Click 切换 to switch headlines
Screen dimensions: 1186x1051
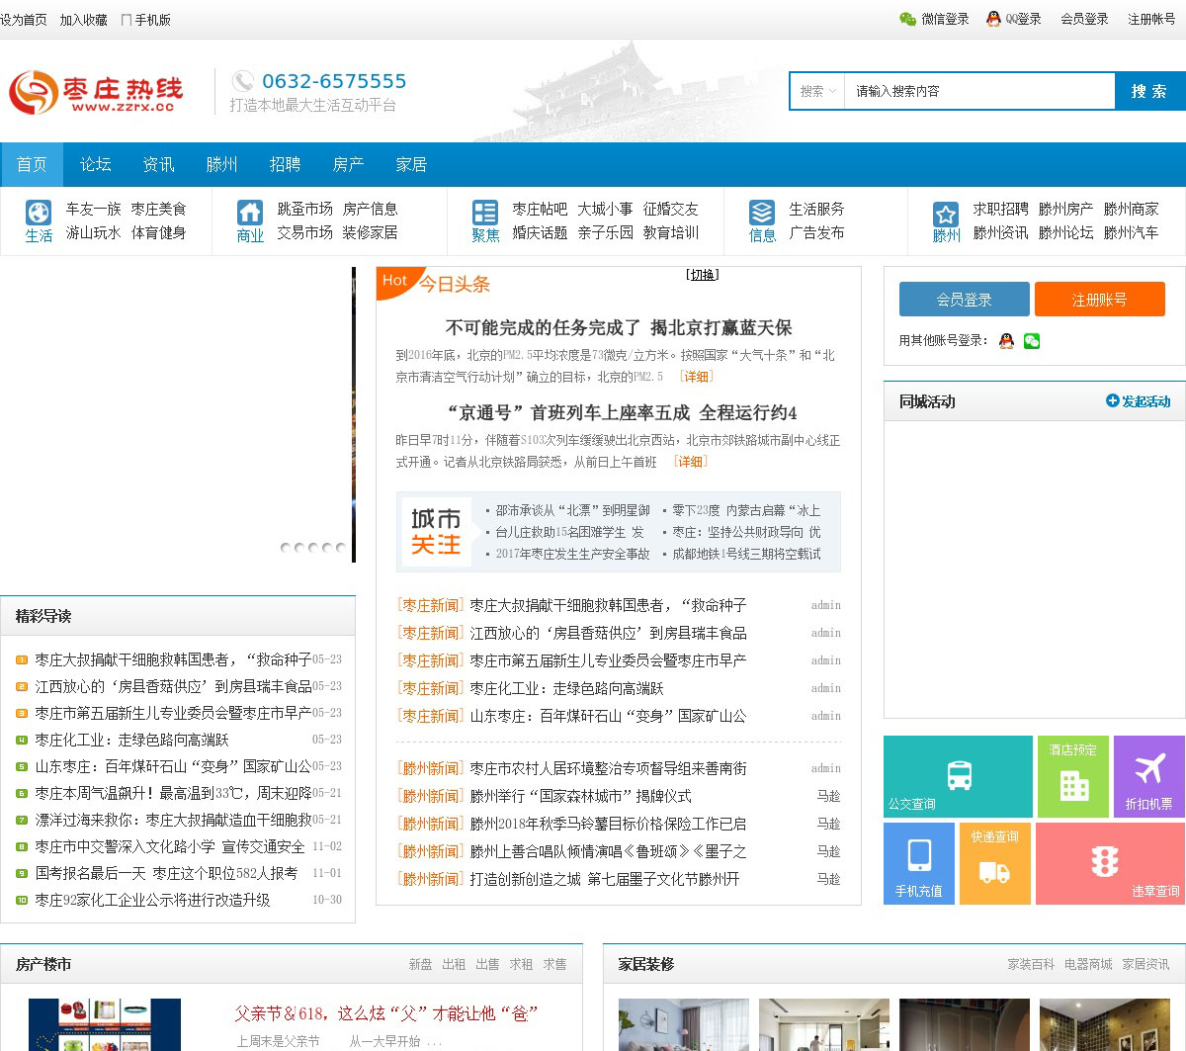coord(702,275)
